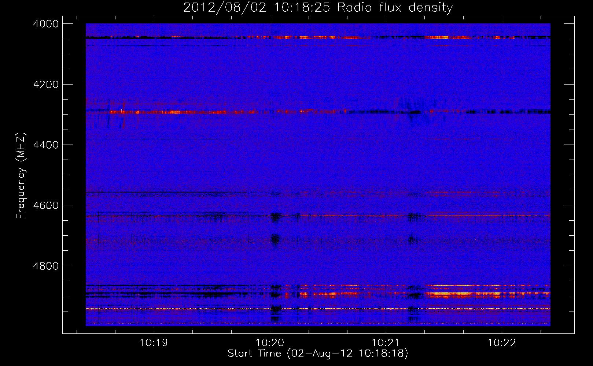The image size is (593, 366).
Task: Click the 'Frequency (MHZ)' y-axis label
Action: [21, 176]
